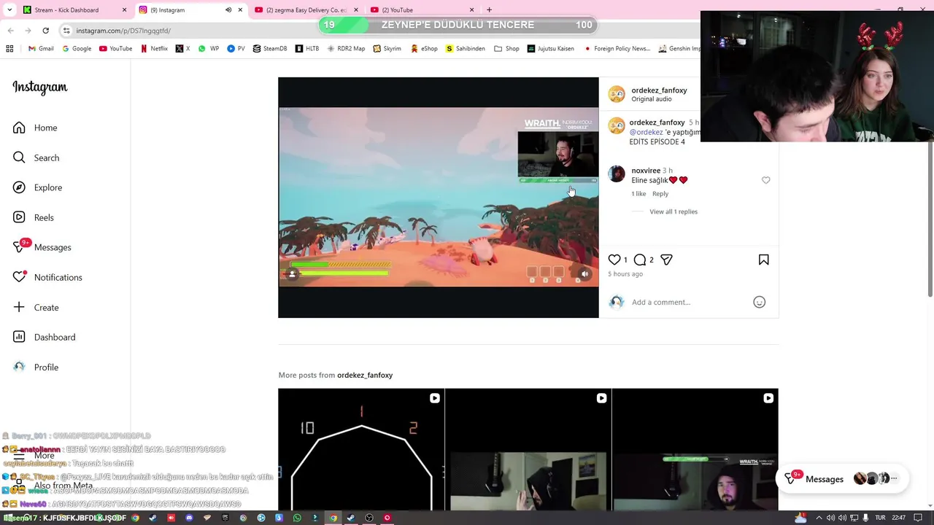Viewport: 934px width, 525px height.
Task: Open Jujutsu Kaisen bookmark
Action: pyautogui.click(x=550, y=49)
